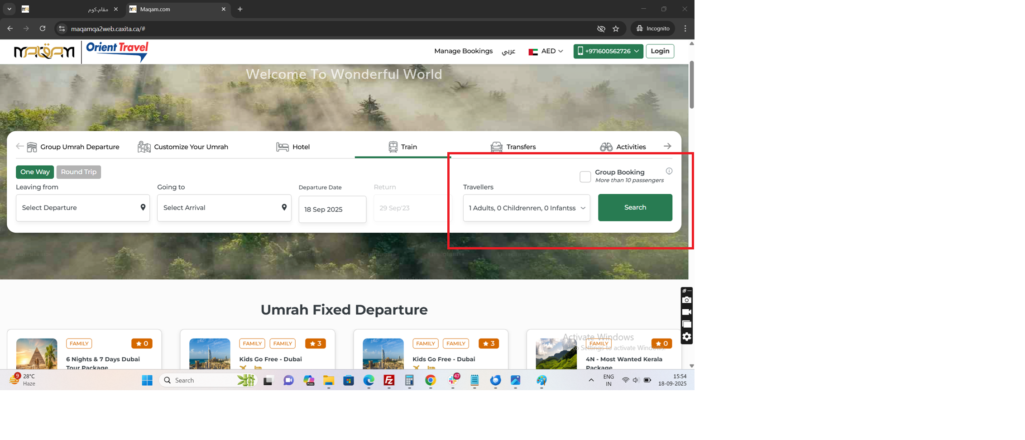Expand the phone number contact dropdown
Viewport: 1025px width, 440px height.
click(608, 51)
